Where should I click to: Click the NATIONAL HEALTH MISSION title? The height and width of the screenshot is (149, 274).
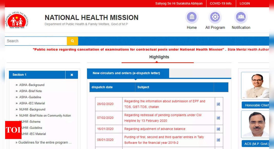[92, 18]
